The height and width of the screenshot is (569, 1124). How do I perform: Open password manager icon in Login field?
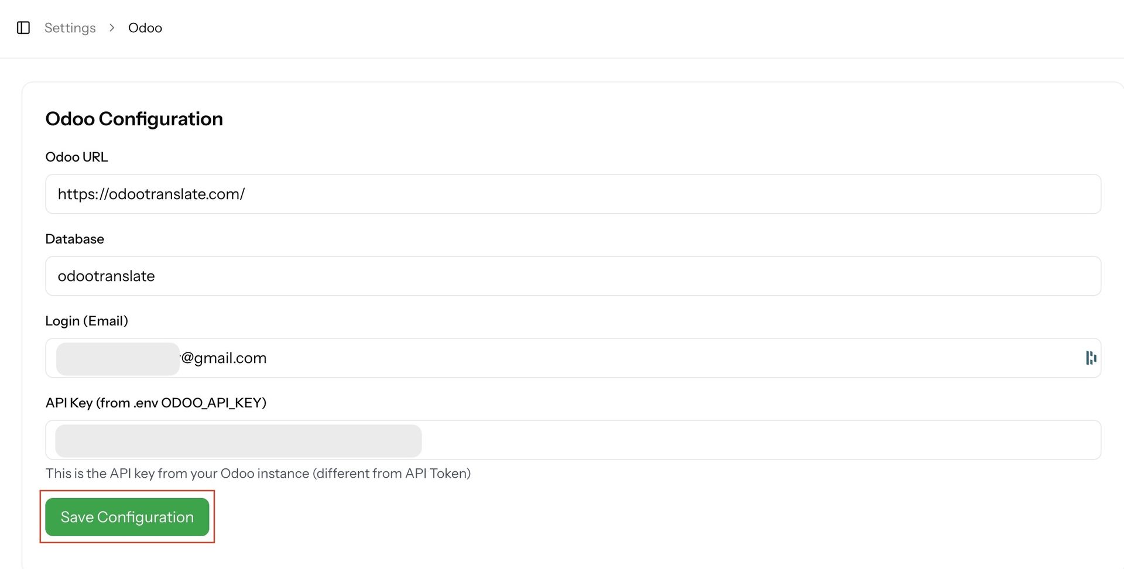1091,358
